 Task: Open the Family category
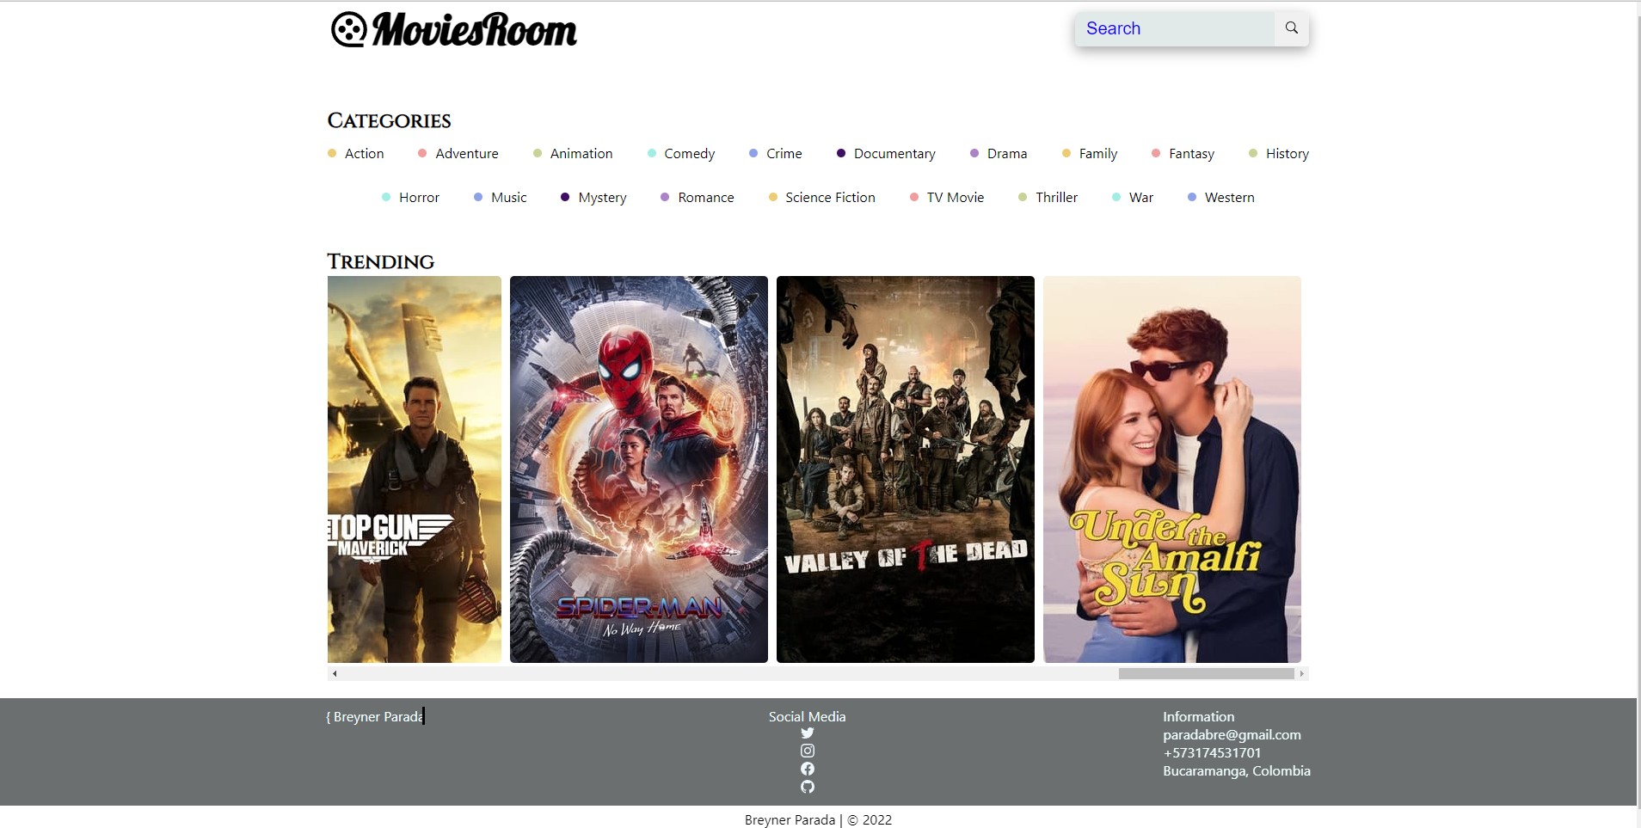(1090, 153)
